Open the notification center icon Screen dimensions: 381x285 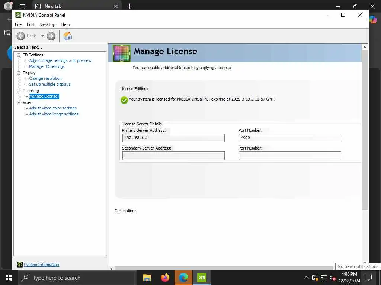369,278
